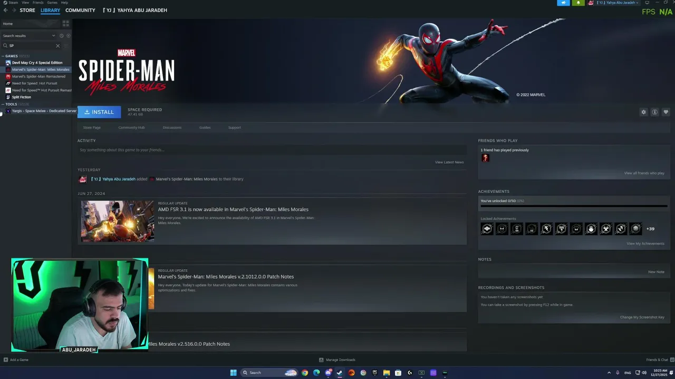Open Discord from taskbar
Viewport: 675px width, 379px height.
(x=328, y=373)
